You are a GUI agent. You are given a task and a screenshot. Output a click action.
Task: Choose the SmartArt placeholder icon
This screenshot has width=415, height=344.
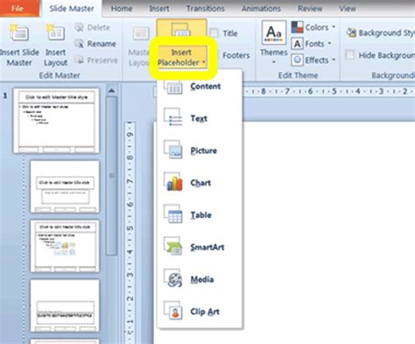click(173, 246)
